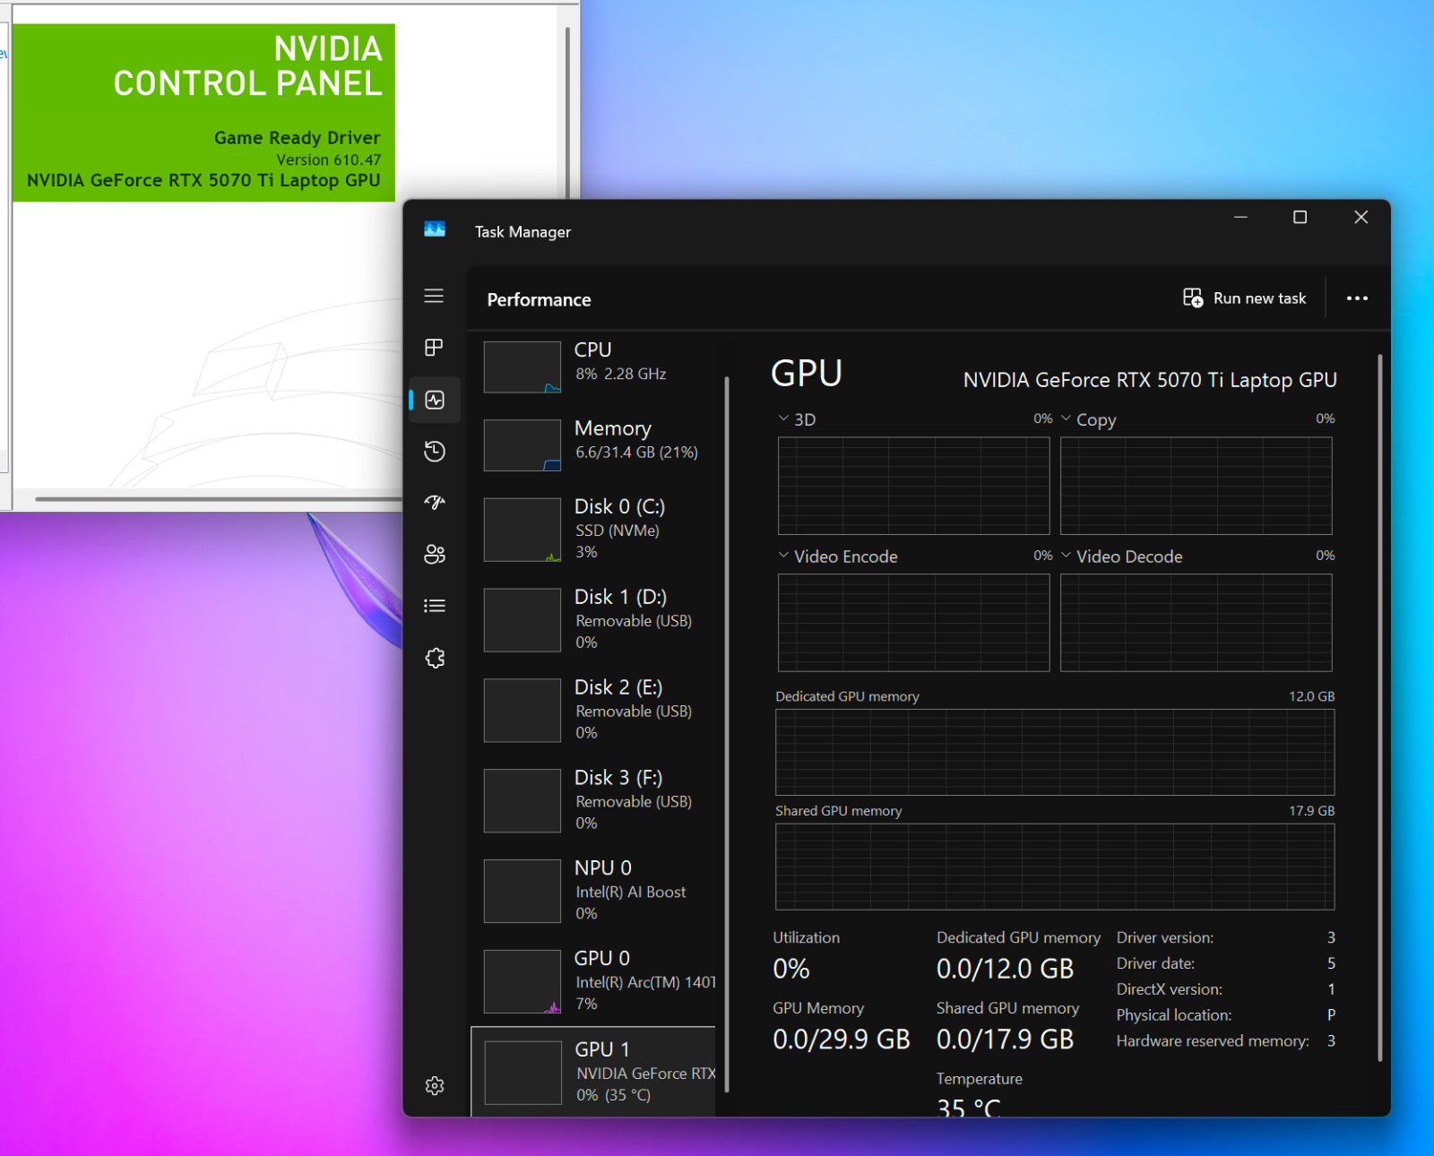Click the 3D engine utilization graph
The image size is (1434, 1156).
913,486
